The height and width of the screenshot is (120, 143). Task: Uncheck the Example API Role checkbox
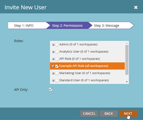tap(57, 66)
